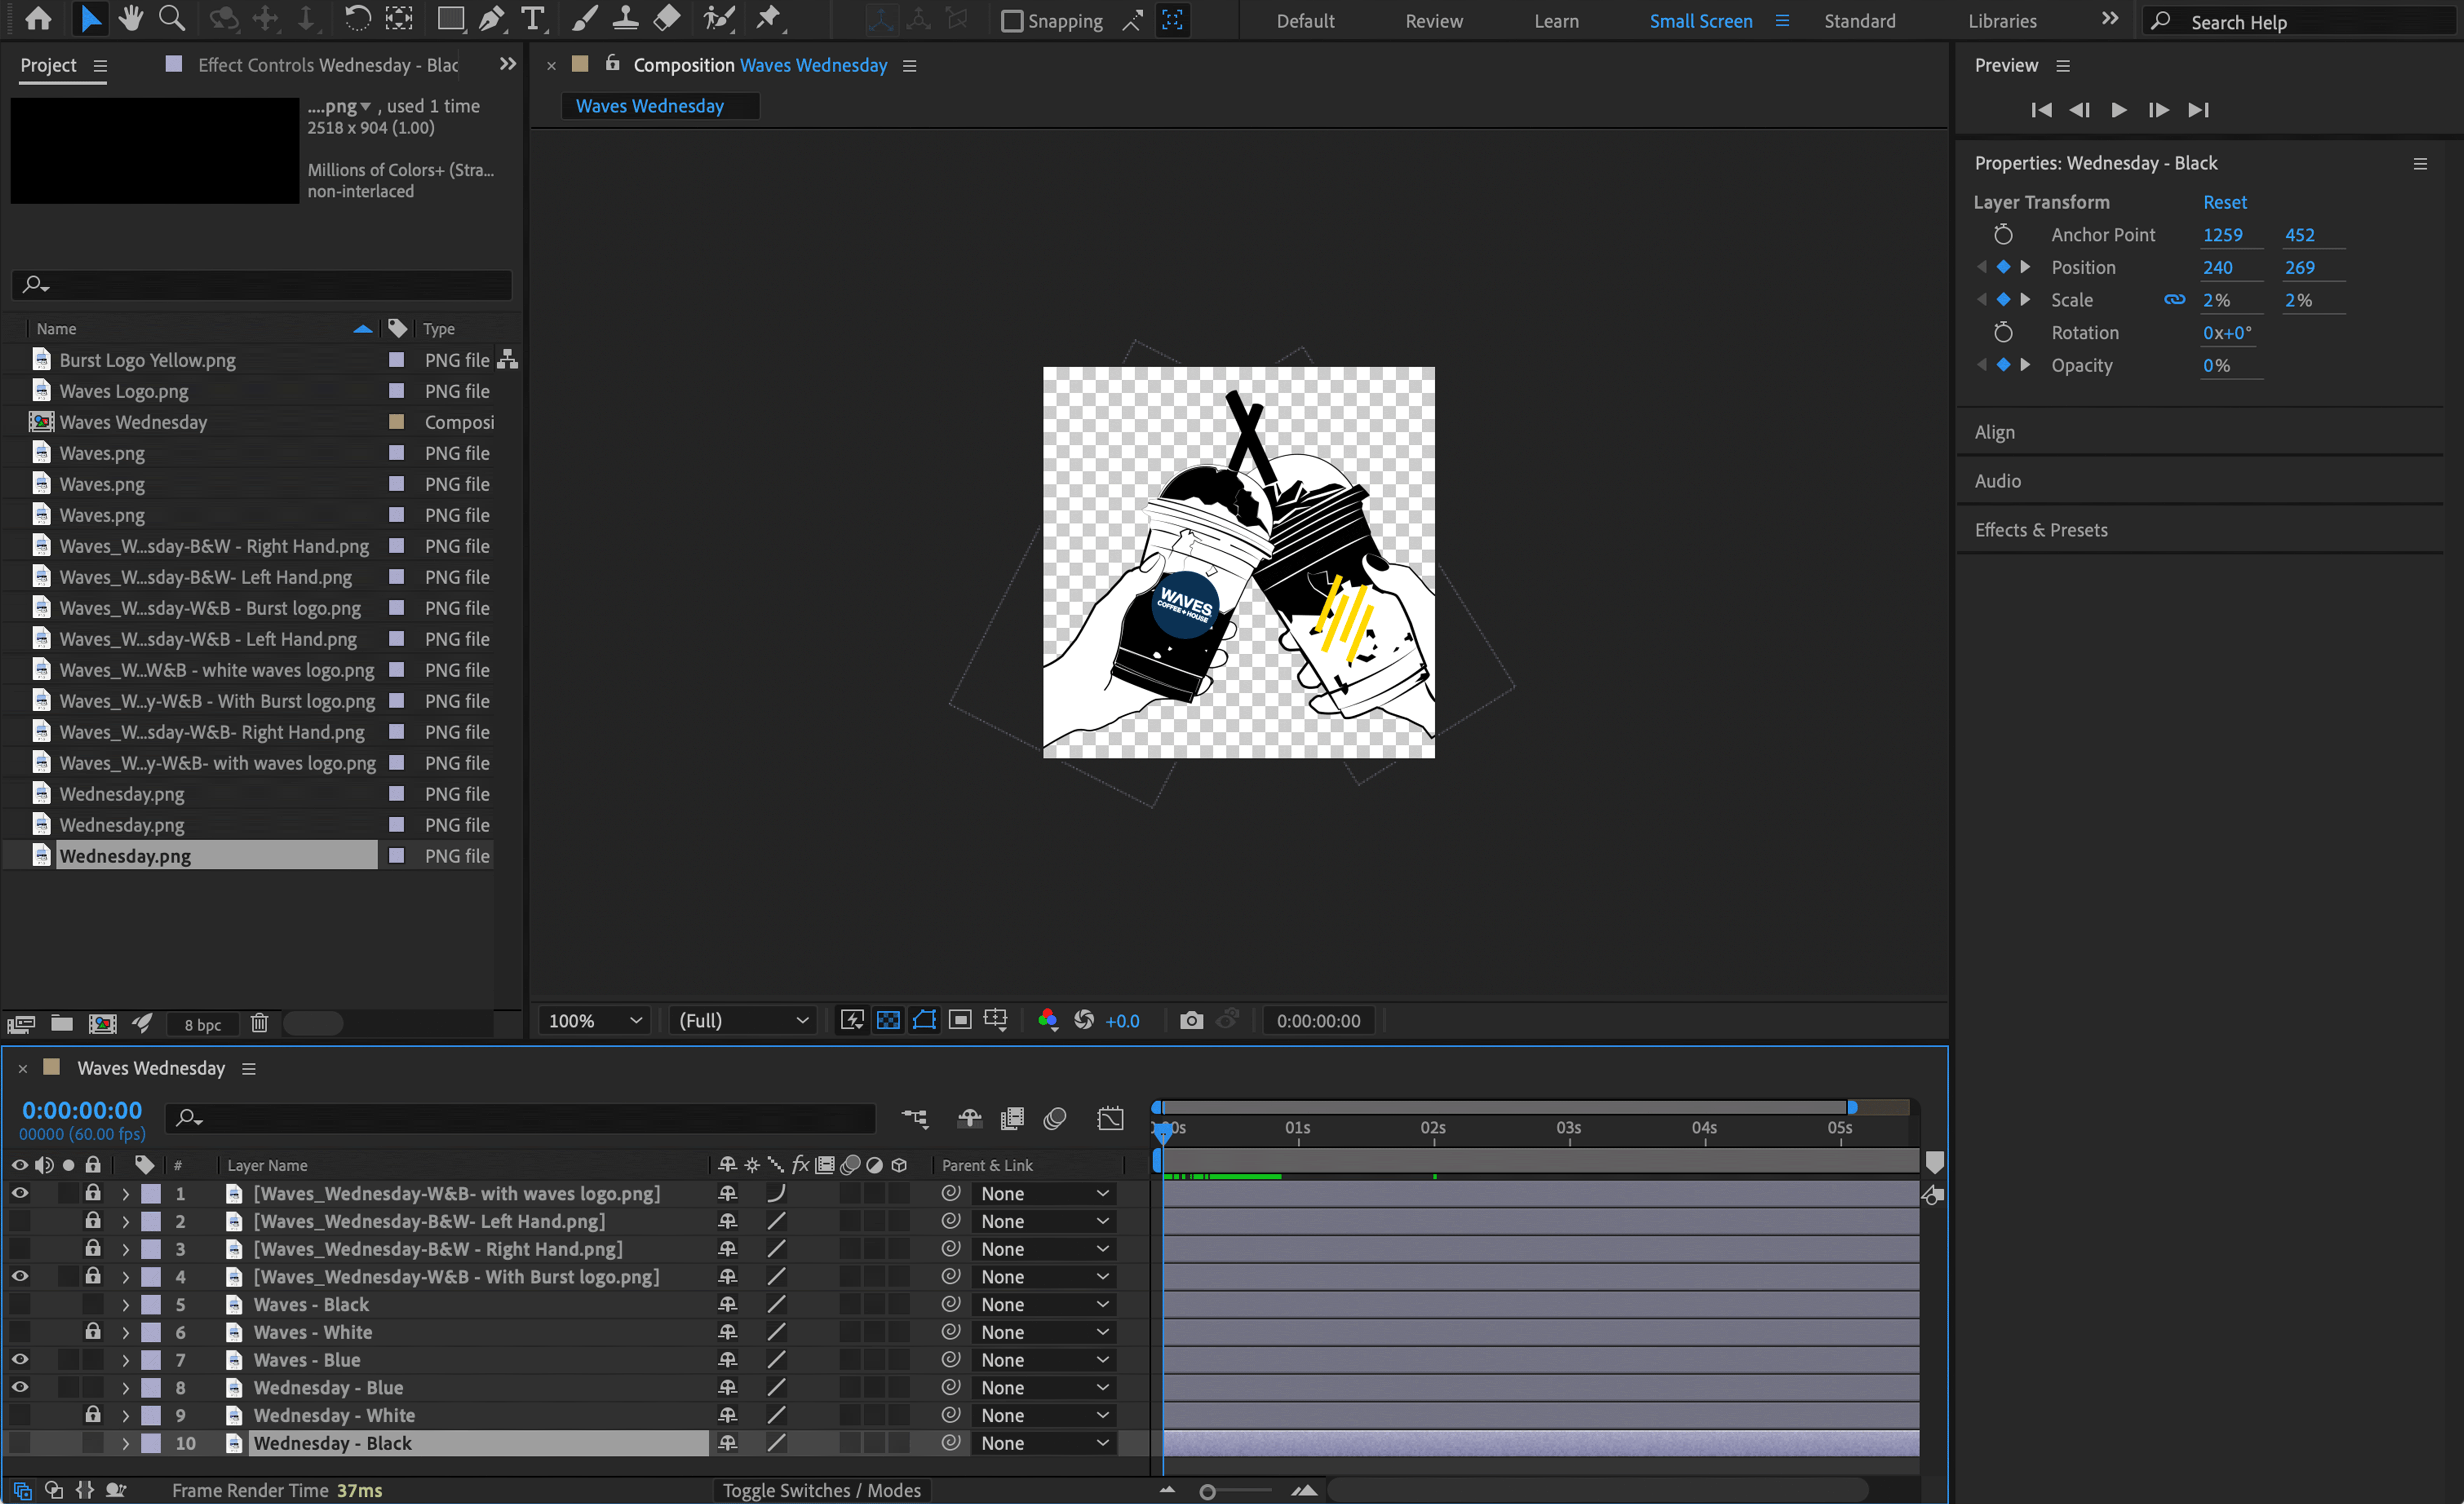Image resolution: width=2464 pixels, height=1504 pixels.
Task: Click the Project panel search field
Action: [262, 285]
